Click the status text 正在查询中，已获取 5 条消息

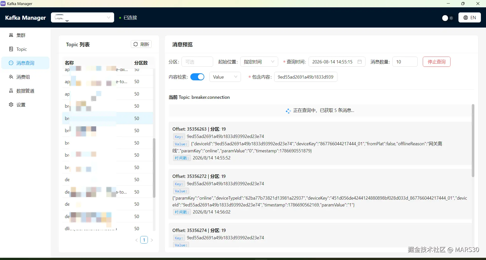(323, 110)
